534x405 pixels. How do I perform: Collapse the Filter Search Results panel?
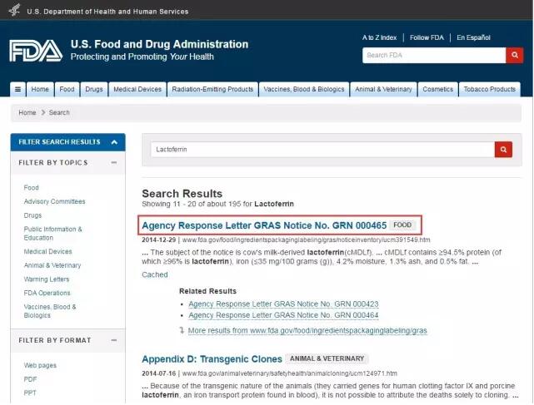[114, 142]
